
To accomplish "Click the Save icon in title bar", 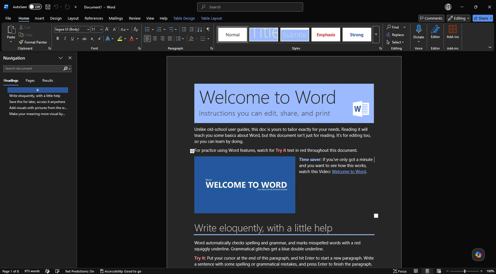I will point(48,7).
